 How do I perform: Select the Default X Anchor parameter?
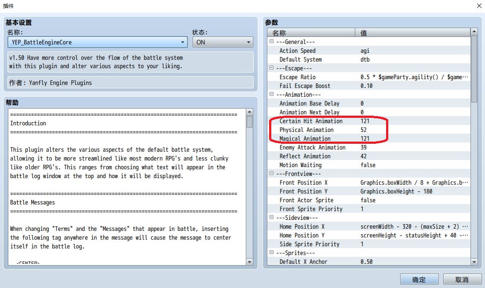tap(369, 261)
